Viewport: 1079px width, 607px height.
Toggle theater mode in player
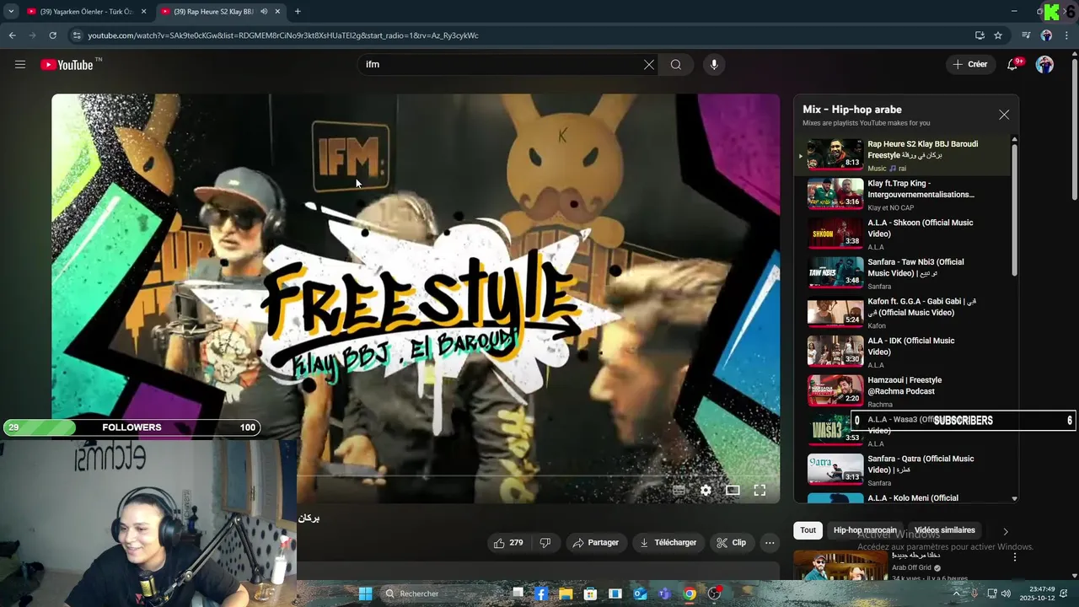(733, 490)
